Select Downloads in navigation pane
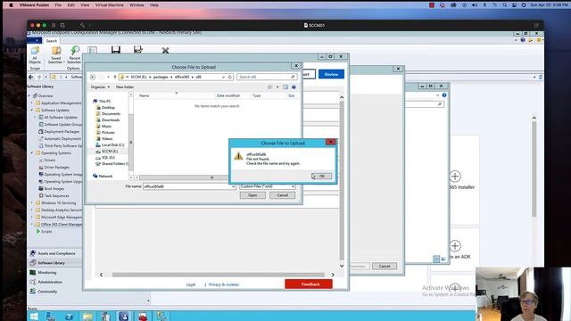The width and height of the screenshot is (571, 321). 111,119
